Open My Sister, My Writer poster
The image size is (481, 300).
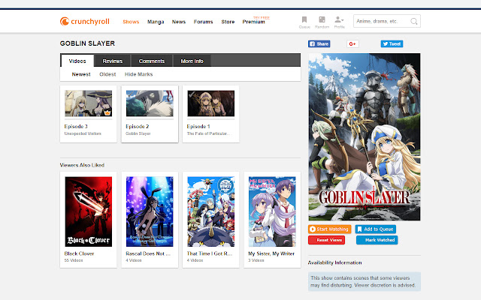[x=272, y=211]
